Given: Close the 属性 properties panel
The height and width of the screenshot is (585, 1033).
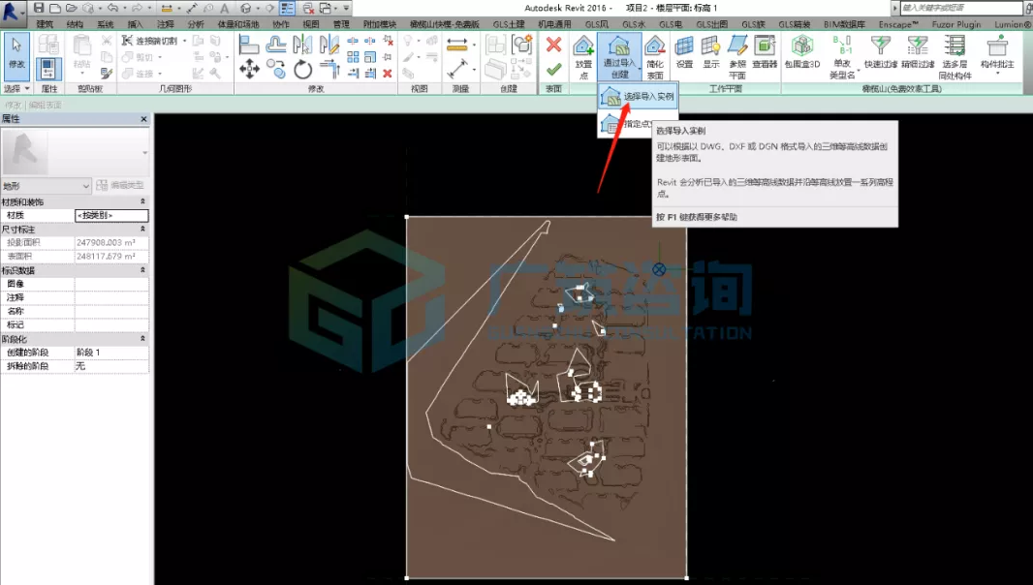Looking at the screenshot, I should [x=143, y=119].
